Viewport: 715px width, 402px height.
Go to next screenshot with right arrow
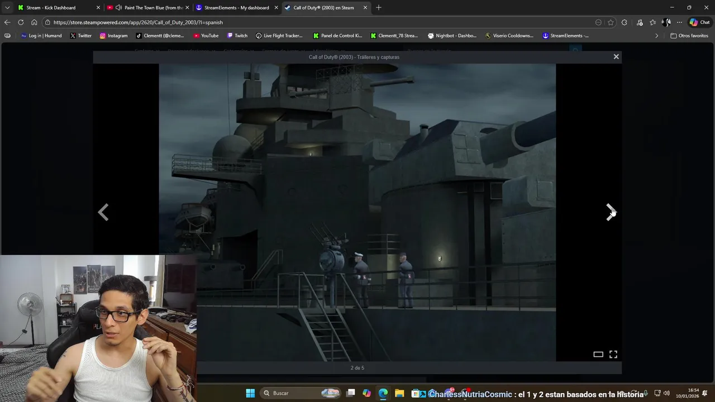(x=611, y=212)
